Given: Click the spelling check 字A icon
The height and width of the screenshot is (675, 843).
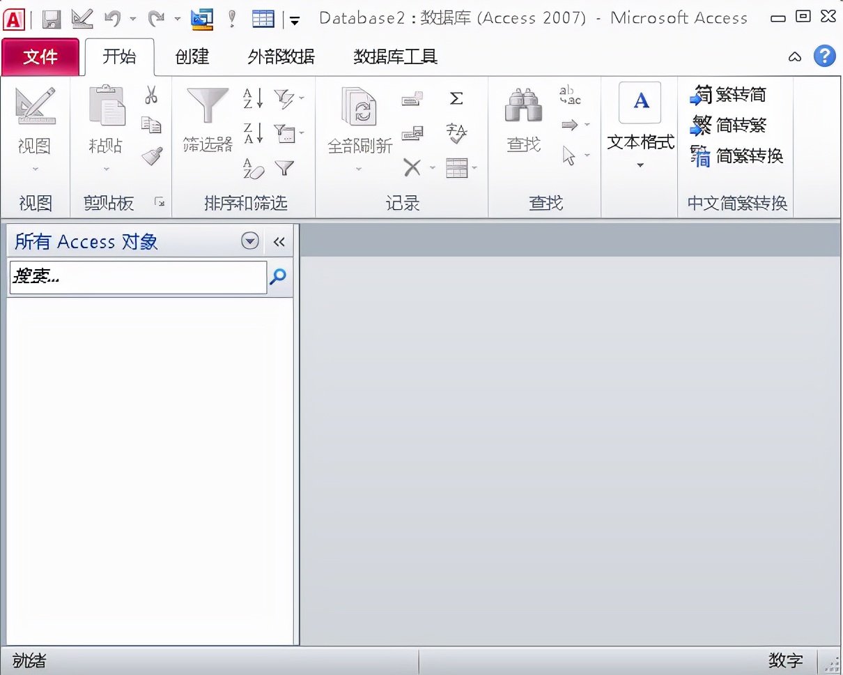Looking at the screenshot, I should tap(456, 132).
